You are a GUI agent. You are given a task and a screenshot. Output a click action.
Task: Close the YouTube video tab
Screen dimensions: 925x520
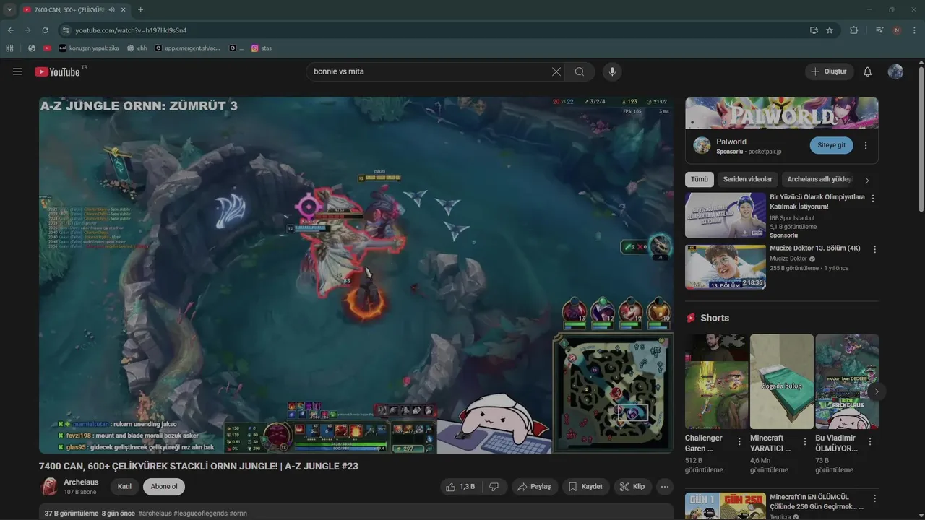pos(124,9)
